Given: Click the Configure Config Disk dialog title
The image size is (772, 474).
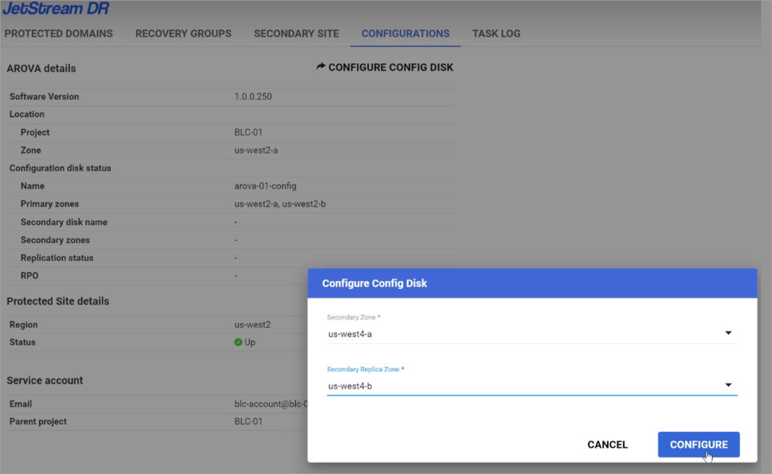Looking at the screenshot, I should point(374,283).
